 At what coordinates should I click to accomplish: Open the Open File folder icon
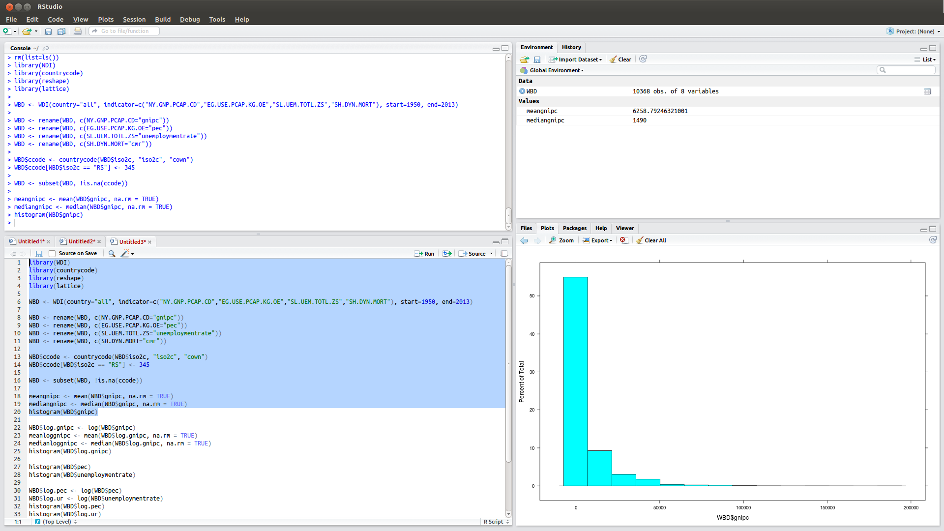click(x=27, y=31)
